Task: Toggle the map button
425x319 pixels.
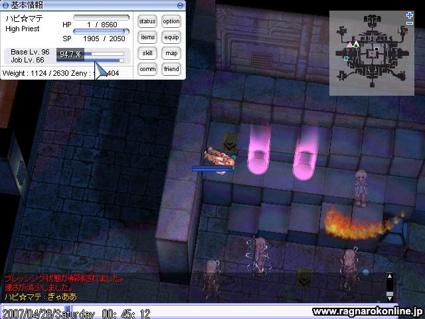Action: tap(171, 53)
